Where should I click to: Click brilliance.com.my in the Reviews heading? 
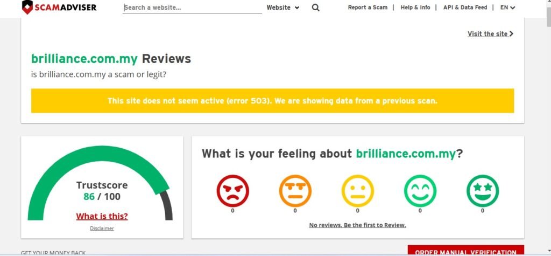coord(84,59)
